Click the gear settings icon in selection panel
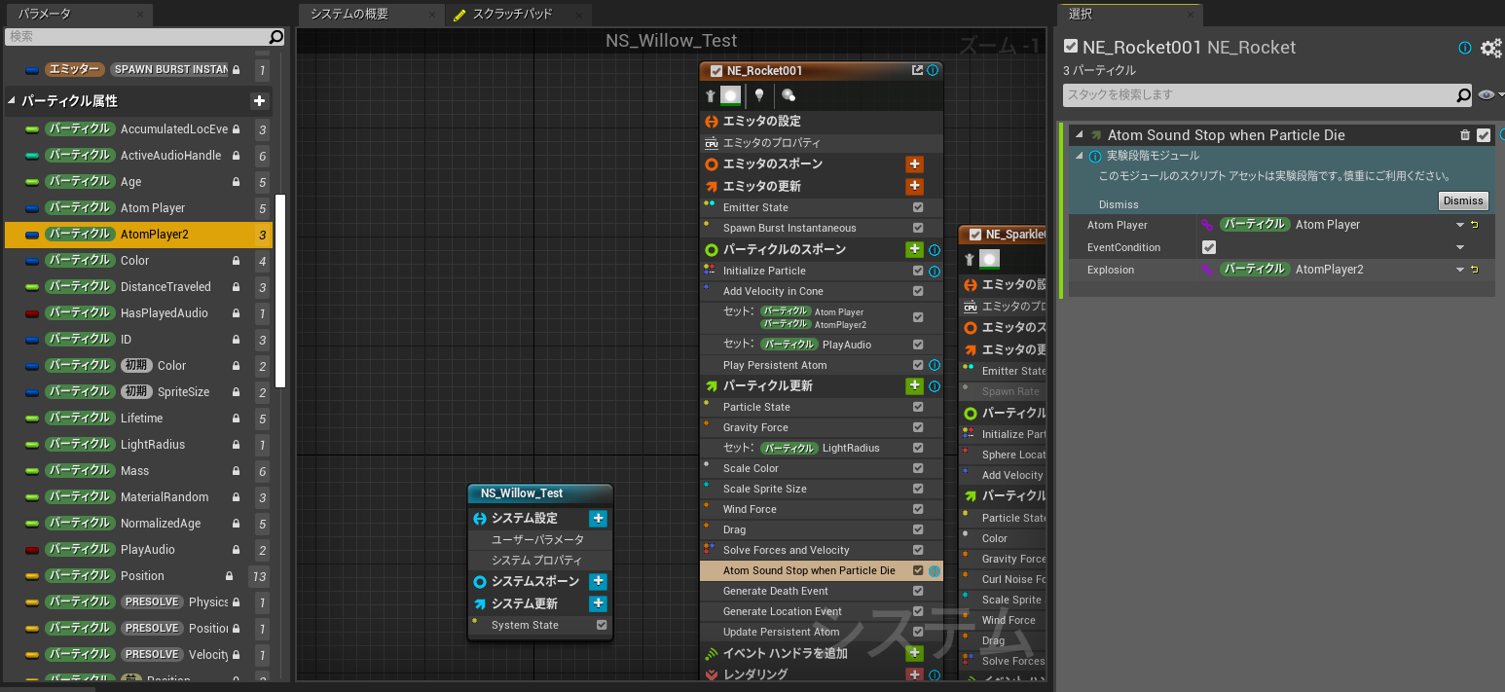 tap(1490, 48)
